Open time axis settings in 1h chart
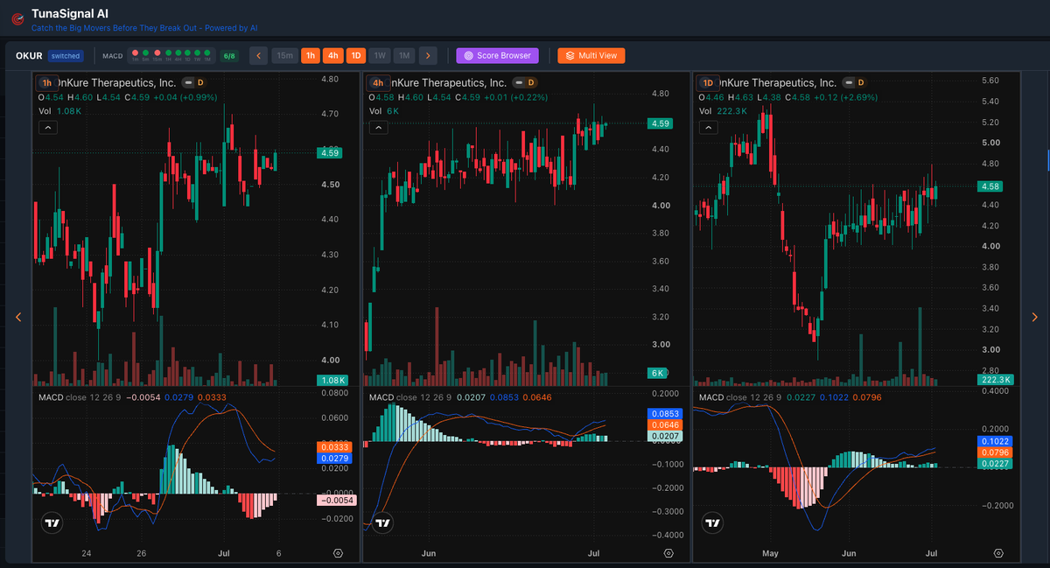 (x=339, y=553)
